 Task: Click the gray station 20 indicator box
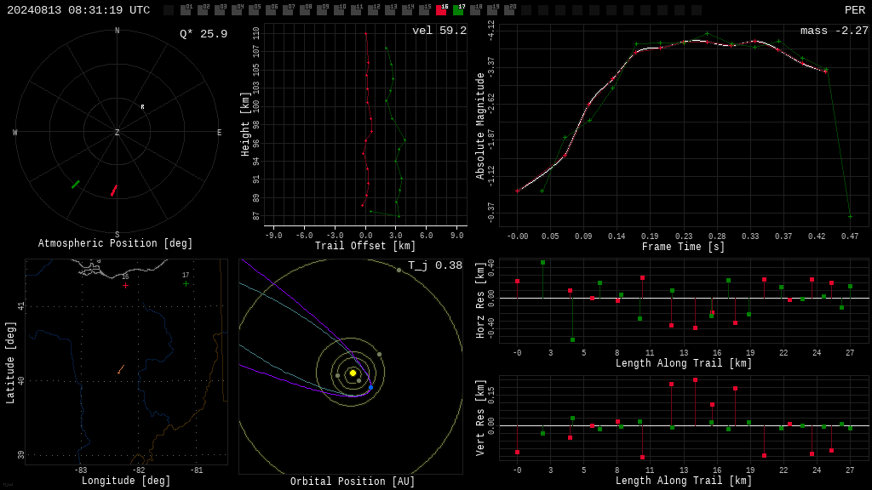[x=509, y=10]
